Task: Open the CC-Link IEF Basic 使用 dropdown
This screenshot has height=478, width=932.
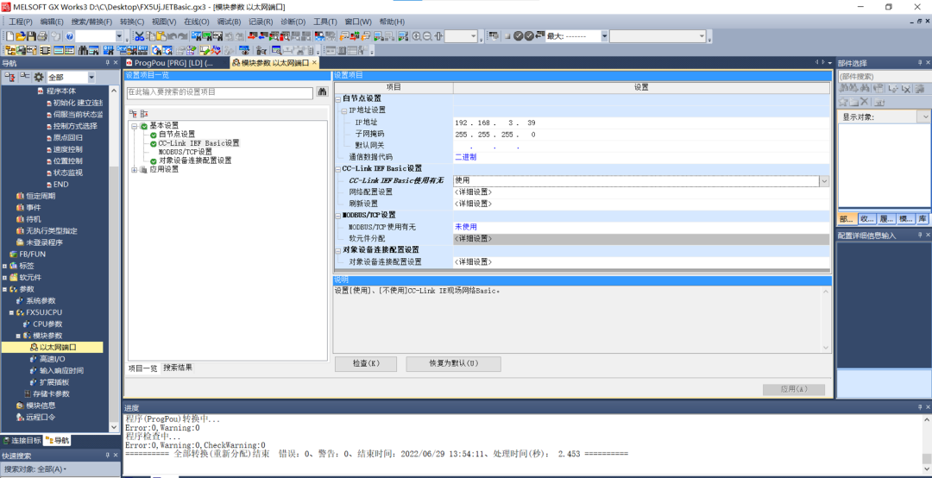Action: (x=824, y=180)
